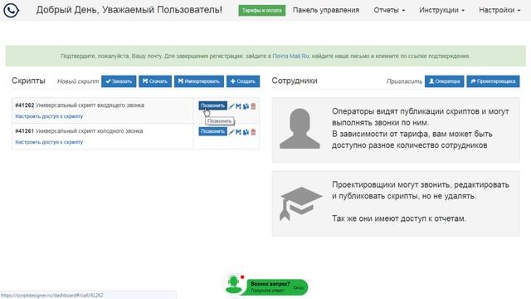Viewport: 531px width, 299px height.
Task: Click Позвонить for script #41262
Action: click(212, 105)
